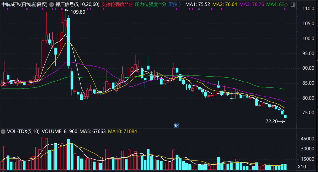
Task: Select the 中航成飞(日线.前复权) chart title
Action: point(24,5)
